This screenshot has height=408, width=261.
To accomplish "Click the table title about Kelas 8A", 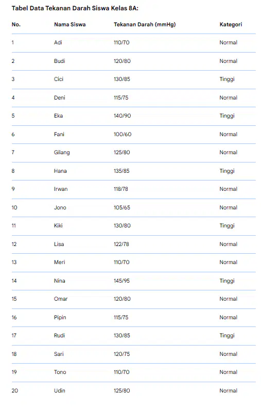I will point(75,8).
